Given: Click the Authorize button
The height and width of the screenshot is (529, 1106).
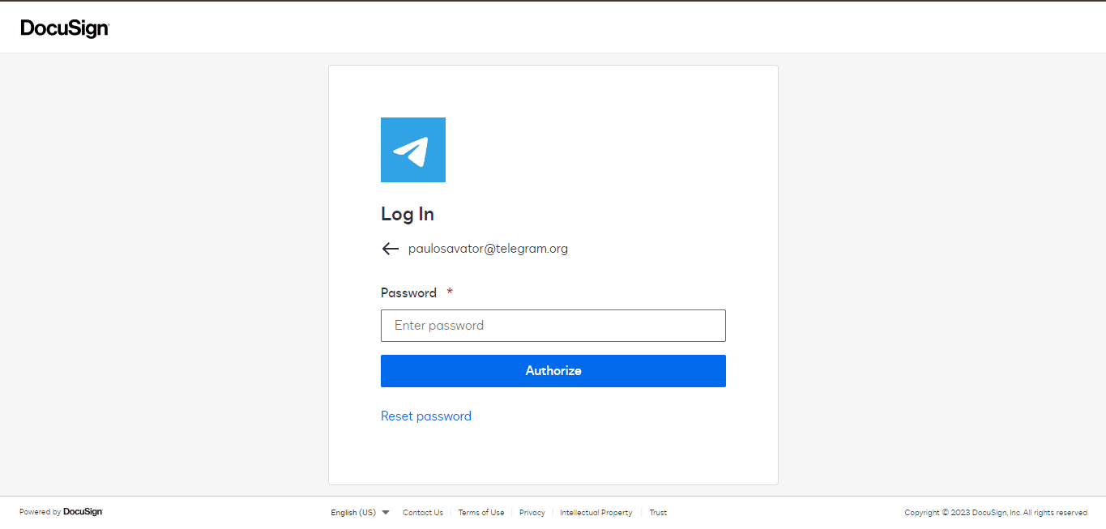Looking at the screenshot, I should [553, 371].
